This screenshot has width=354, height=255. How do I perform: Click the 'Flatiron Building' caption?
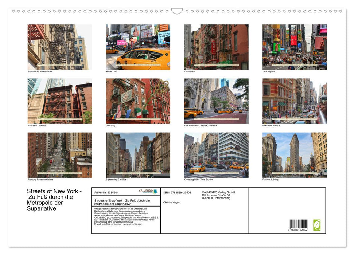pos(270,180)
